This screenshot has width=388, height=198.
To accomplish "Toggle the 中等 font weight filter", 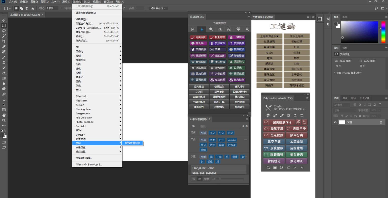I will [219, 157].
